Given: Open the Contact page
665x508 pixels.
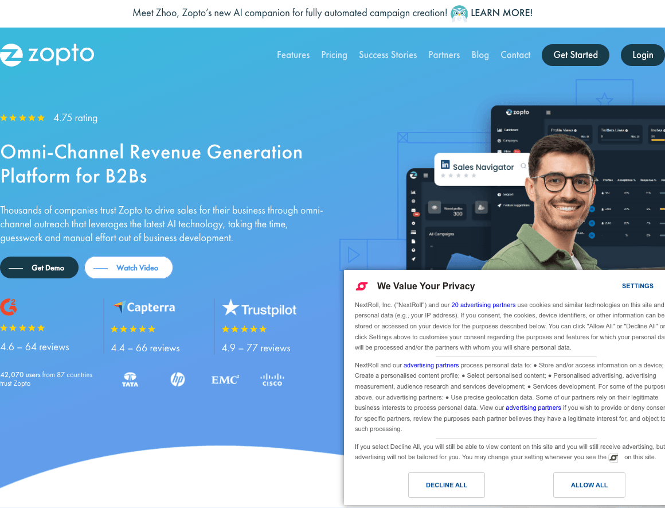Looking at the screenshot, I should pyautogui.click(x=515, y=55).
